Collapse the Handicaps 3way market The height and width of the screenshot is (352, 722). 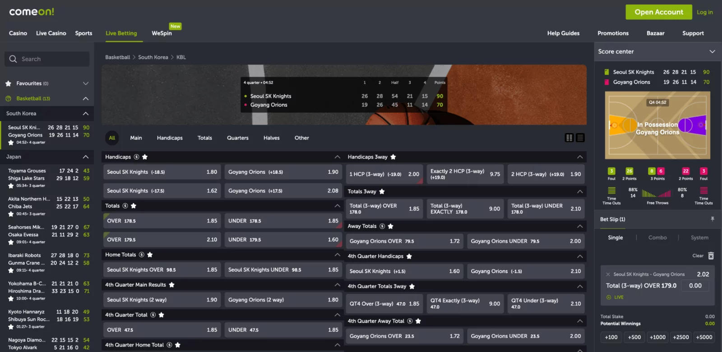click(x=580, y=157)
